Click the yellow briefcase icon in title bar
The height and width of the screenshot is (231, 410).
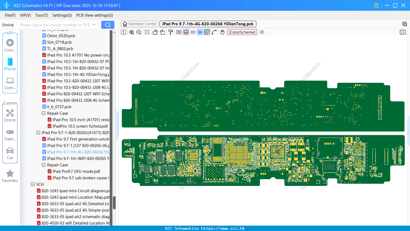click(376, 5)
